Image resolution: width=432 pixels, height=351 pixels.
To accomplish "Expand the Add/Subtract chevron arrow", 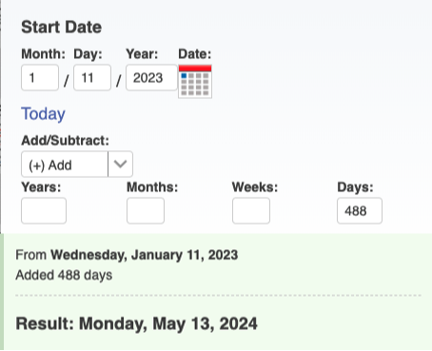I will point(120,165).
